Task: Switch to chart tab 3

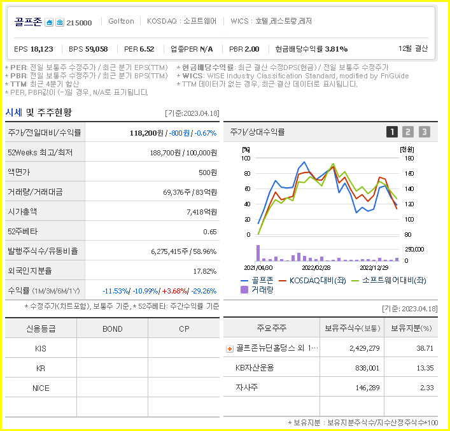Action: point(424,132)
